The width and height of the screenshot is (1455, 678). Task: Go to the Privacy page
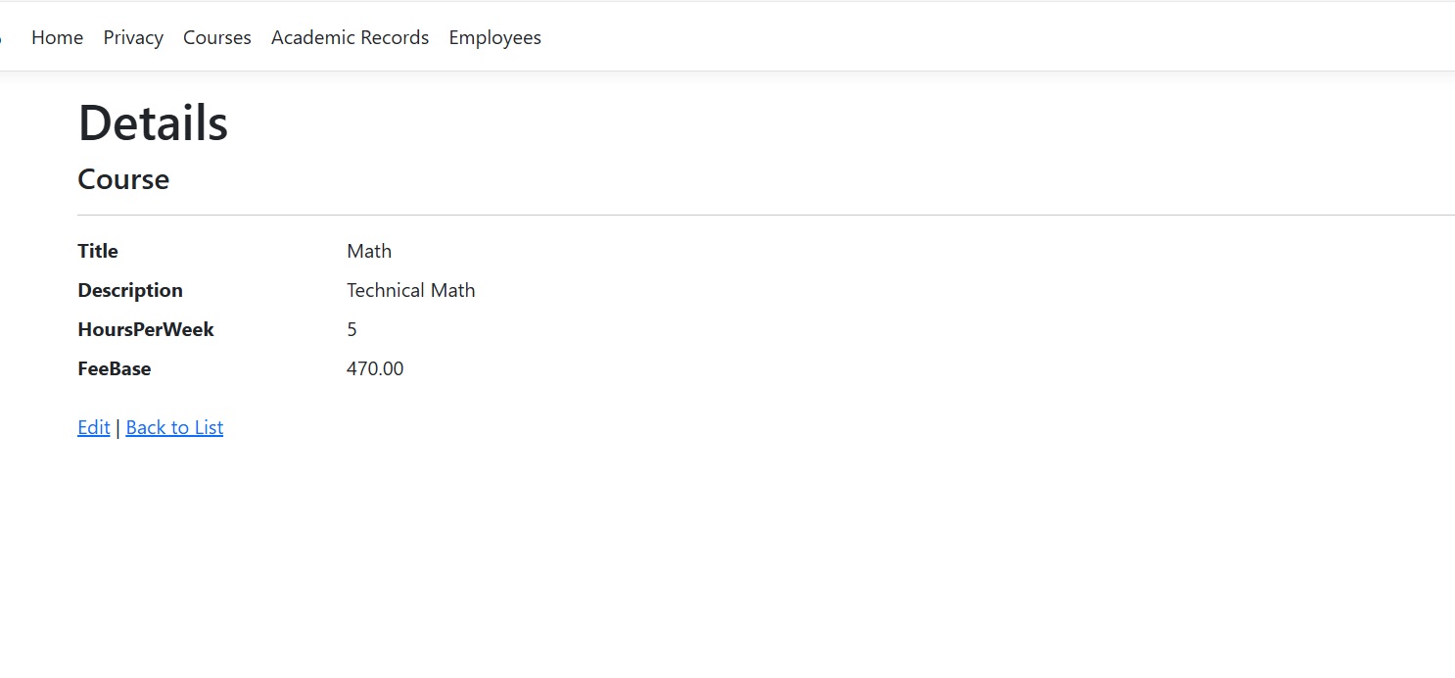[133, 37]
